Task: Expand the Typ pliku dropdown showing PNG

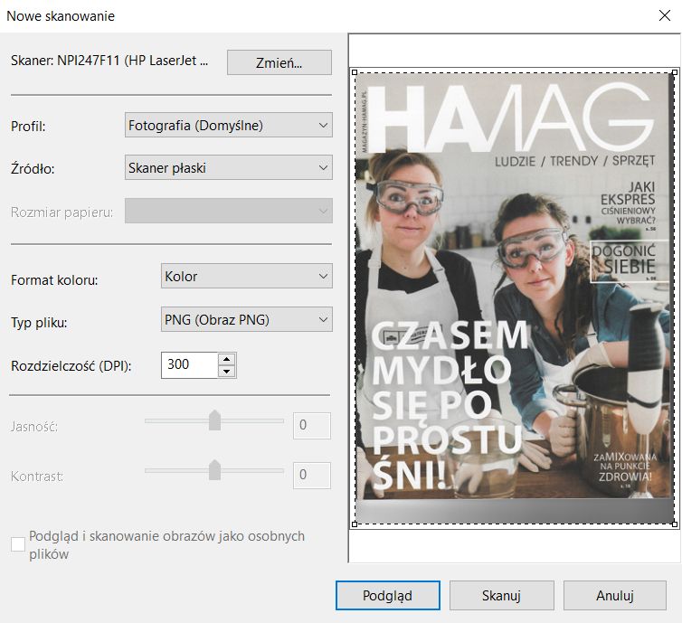Action: (x=247, y=319)
